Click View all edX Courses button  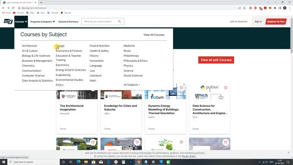[x=216, y=60]
